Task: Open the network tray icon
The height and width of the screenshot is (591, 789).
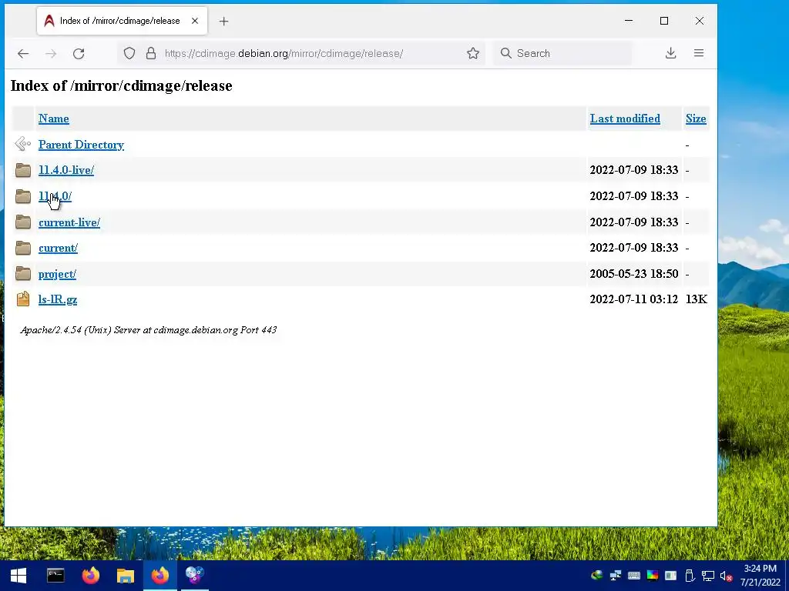Action: pyautogui.click(x=708, y=576)
